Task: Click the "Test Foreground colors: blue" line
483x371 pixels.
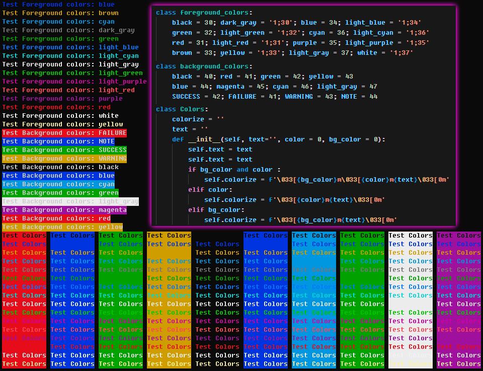Action: (58, 4)
